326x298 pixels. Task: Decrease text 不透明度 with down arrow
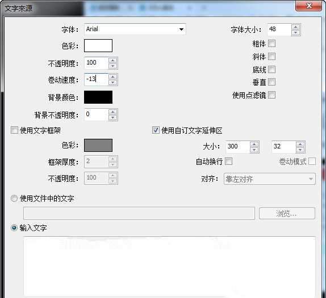pyautogui.click(x=113, y=66)
